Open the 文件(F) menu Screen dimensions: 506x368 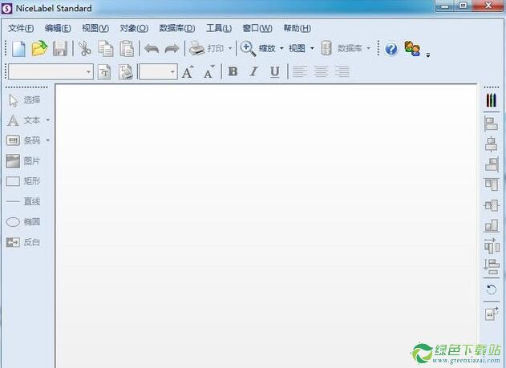pyautogui.click(x=21, y=28)
